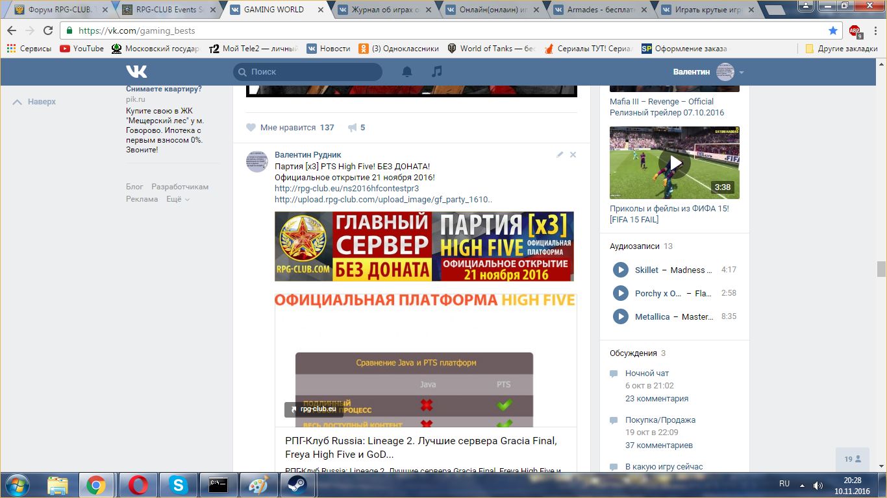Bookmark this page with the star icon

[833, 30]
